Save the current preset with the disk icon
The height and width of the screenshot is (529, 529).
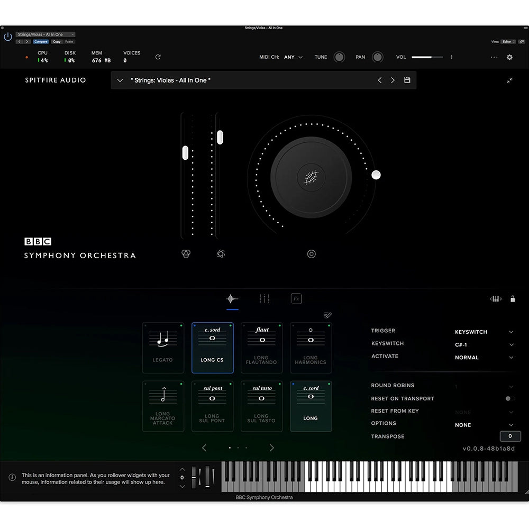click(407, 80)
